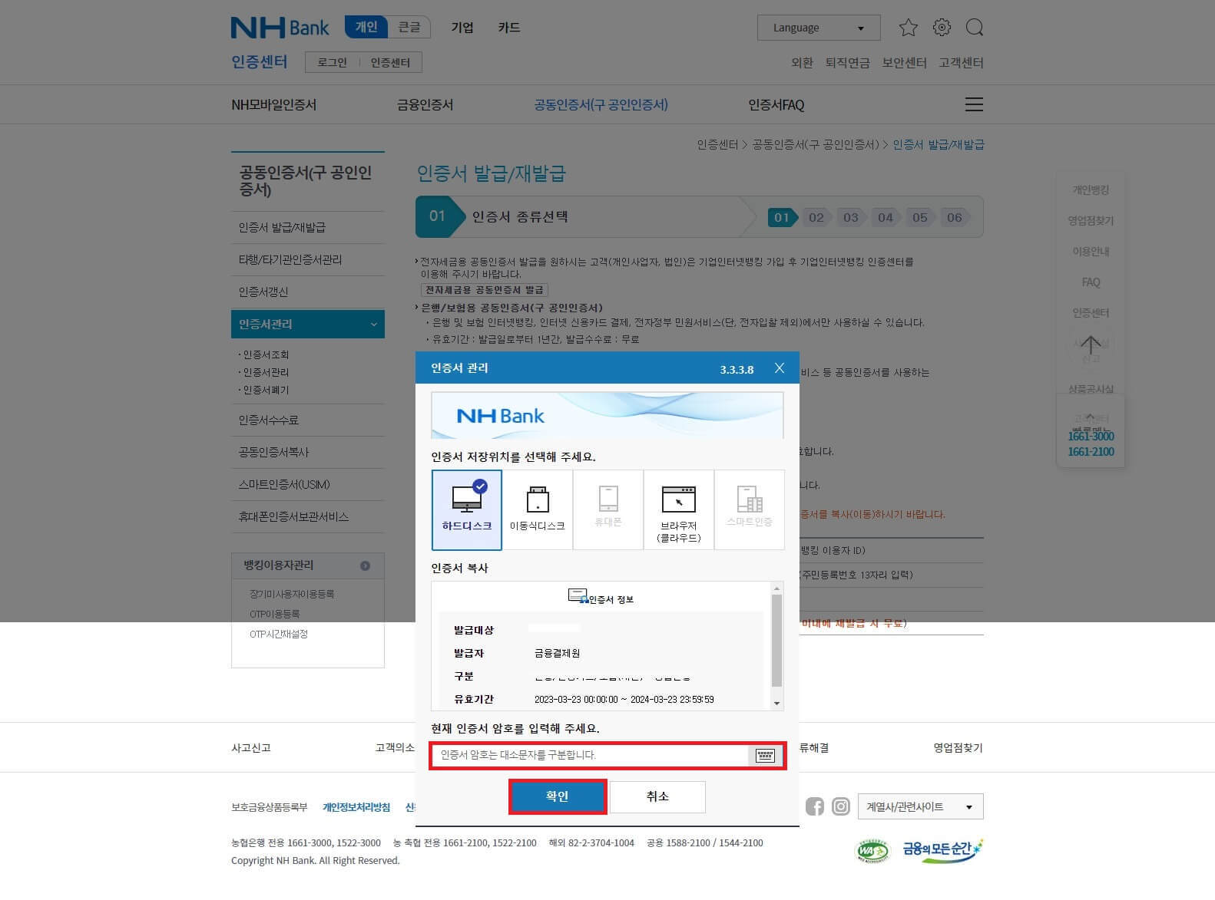This screenshot has width=1215, height=900.
Task: Open 스마트인증서(USIM) sidebar item
Action: tap(307, 485)
